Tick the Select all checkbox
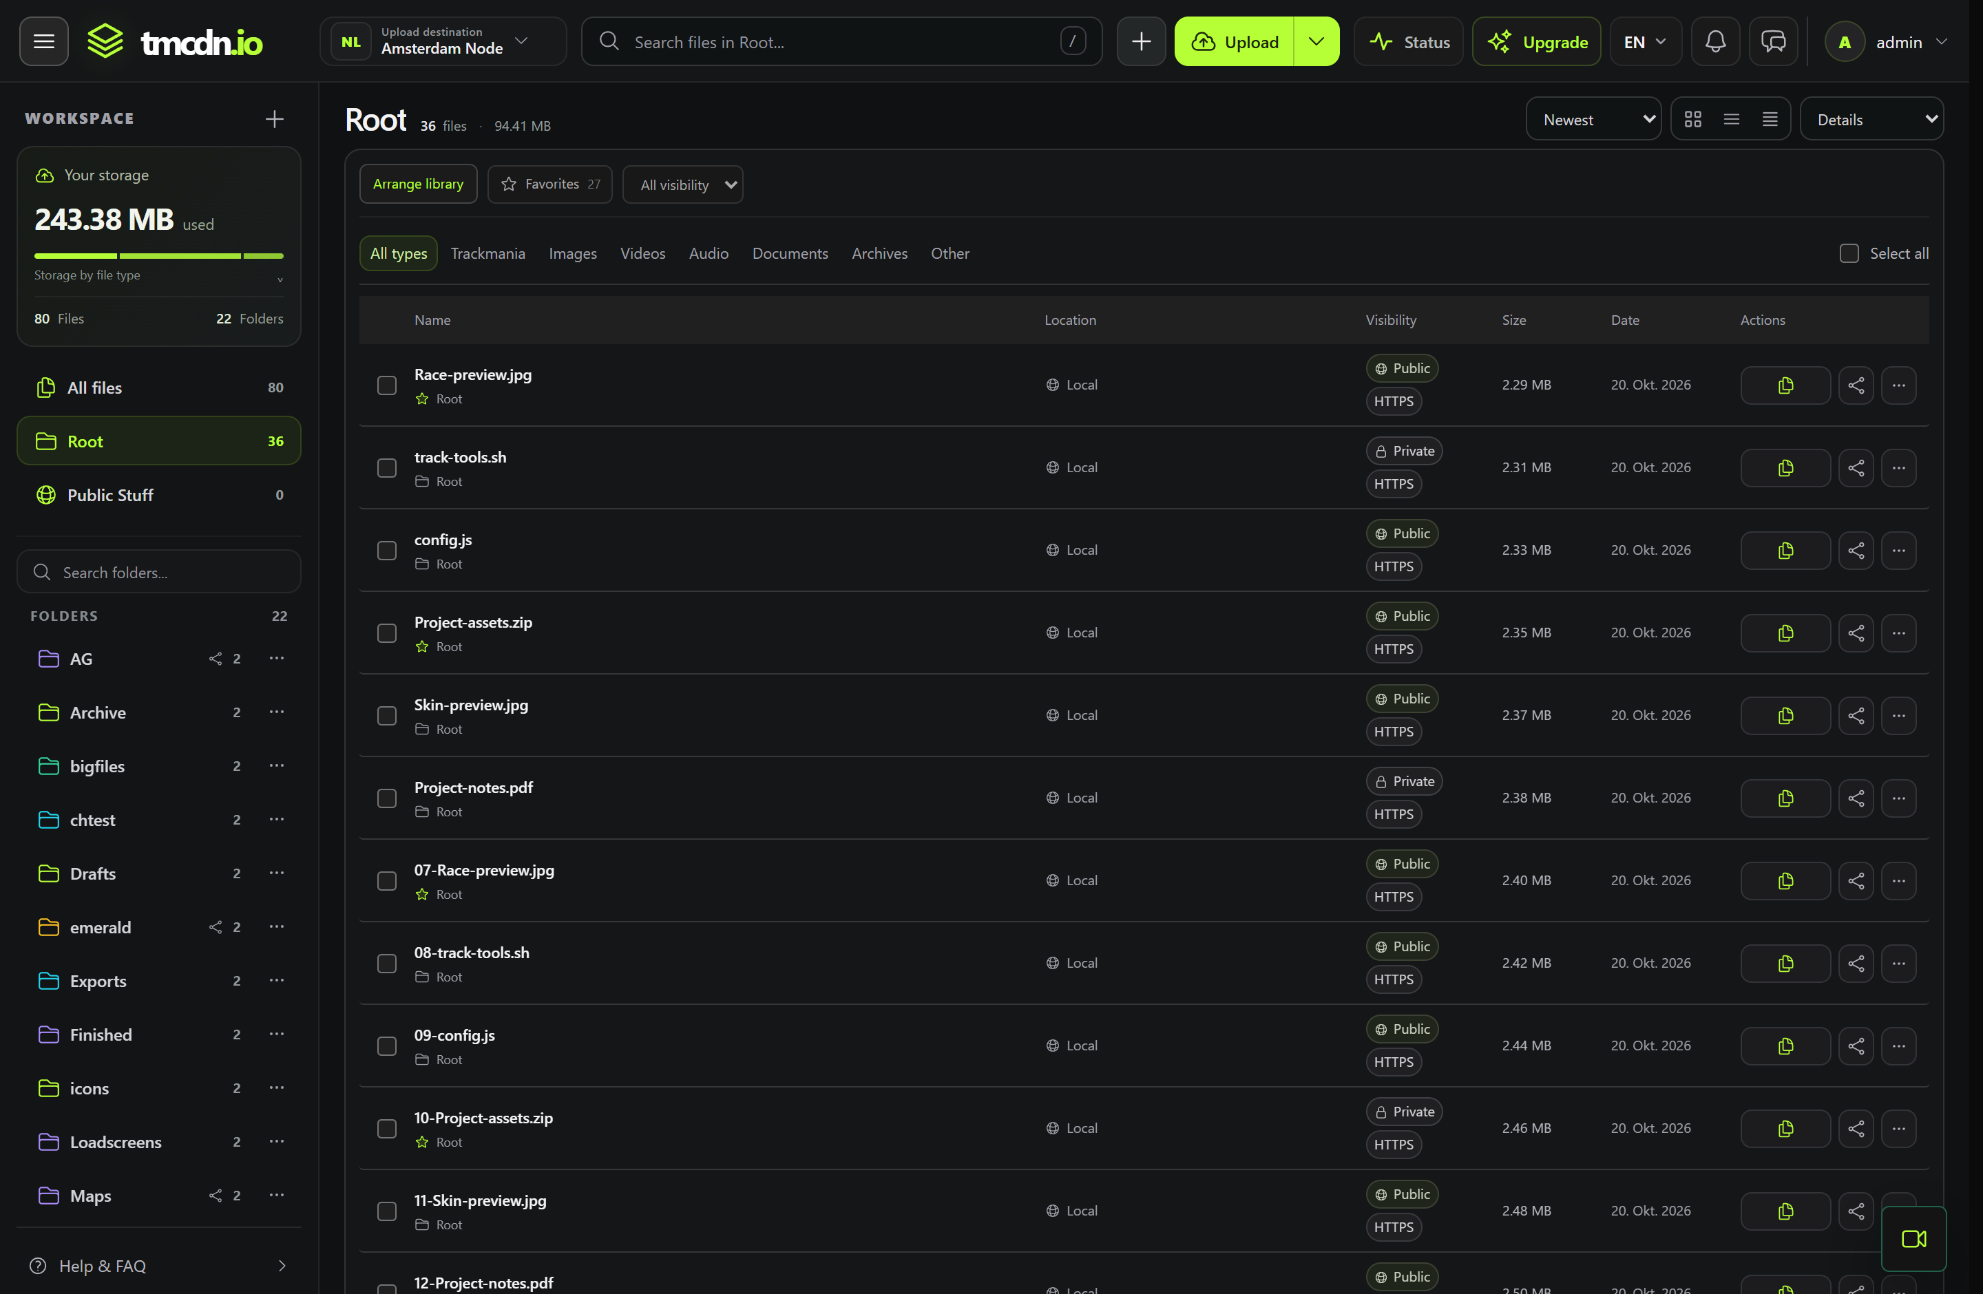This screenshot has width=1983, height=1294. (x=1848, y=253)
